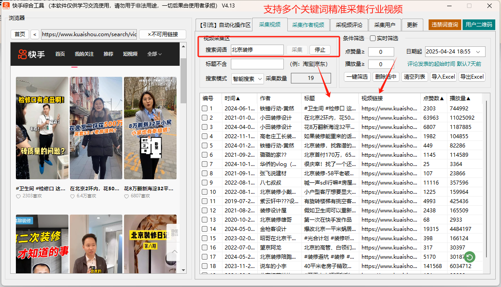
Task: Click inside the 搜索词语 keyword input field
Action: pos(257,50)
